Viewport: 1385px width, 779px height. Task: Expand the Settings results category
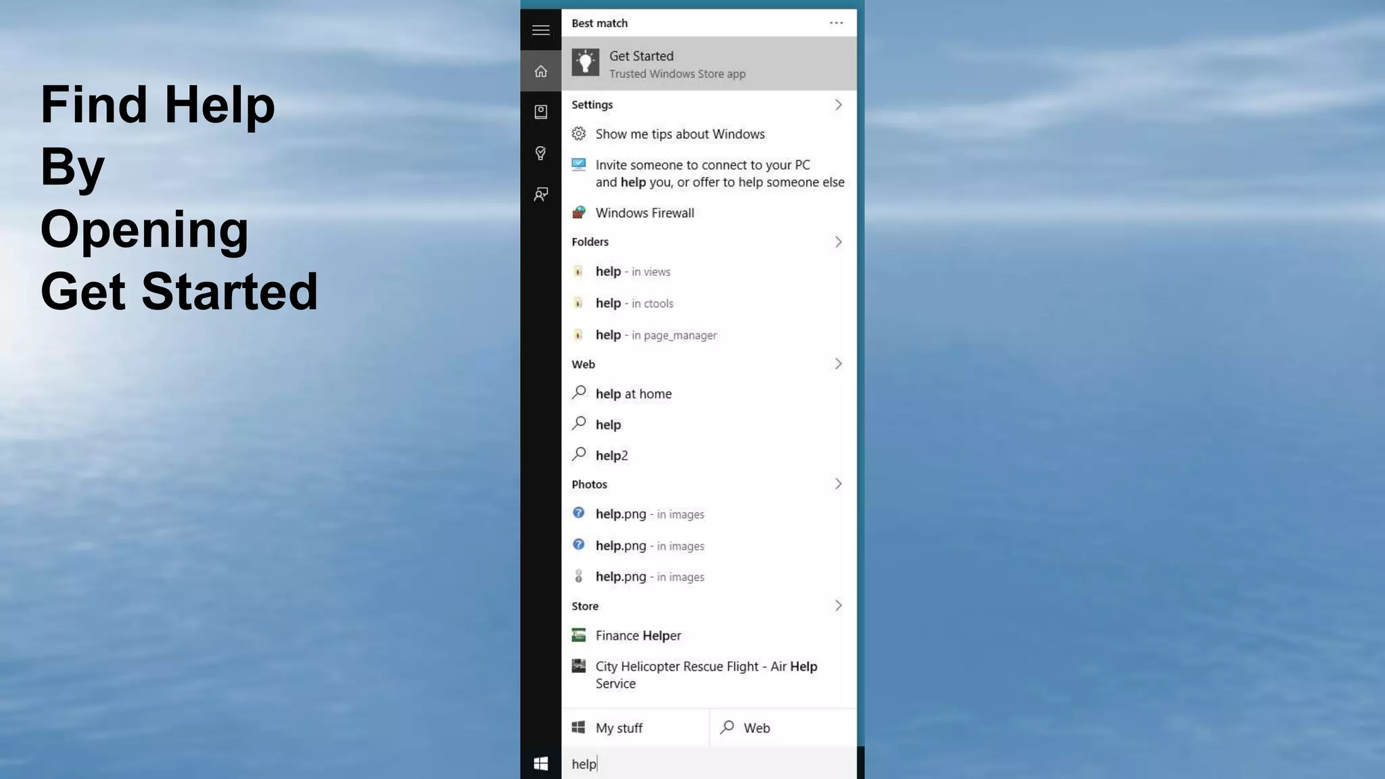tap(838, 105)
